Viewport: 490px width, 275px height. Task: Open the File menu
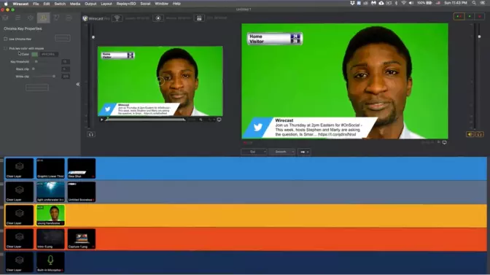(x=36, y=4)
